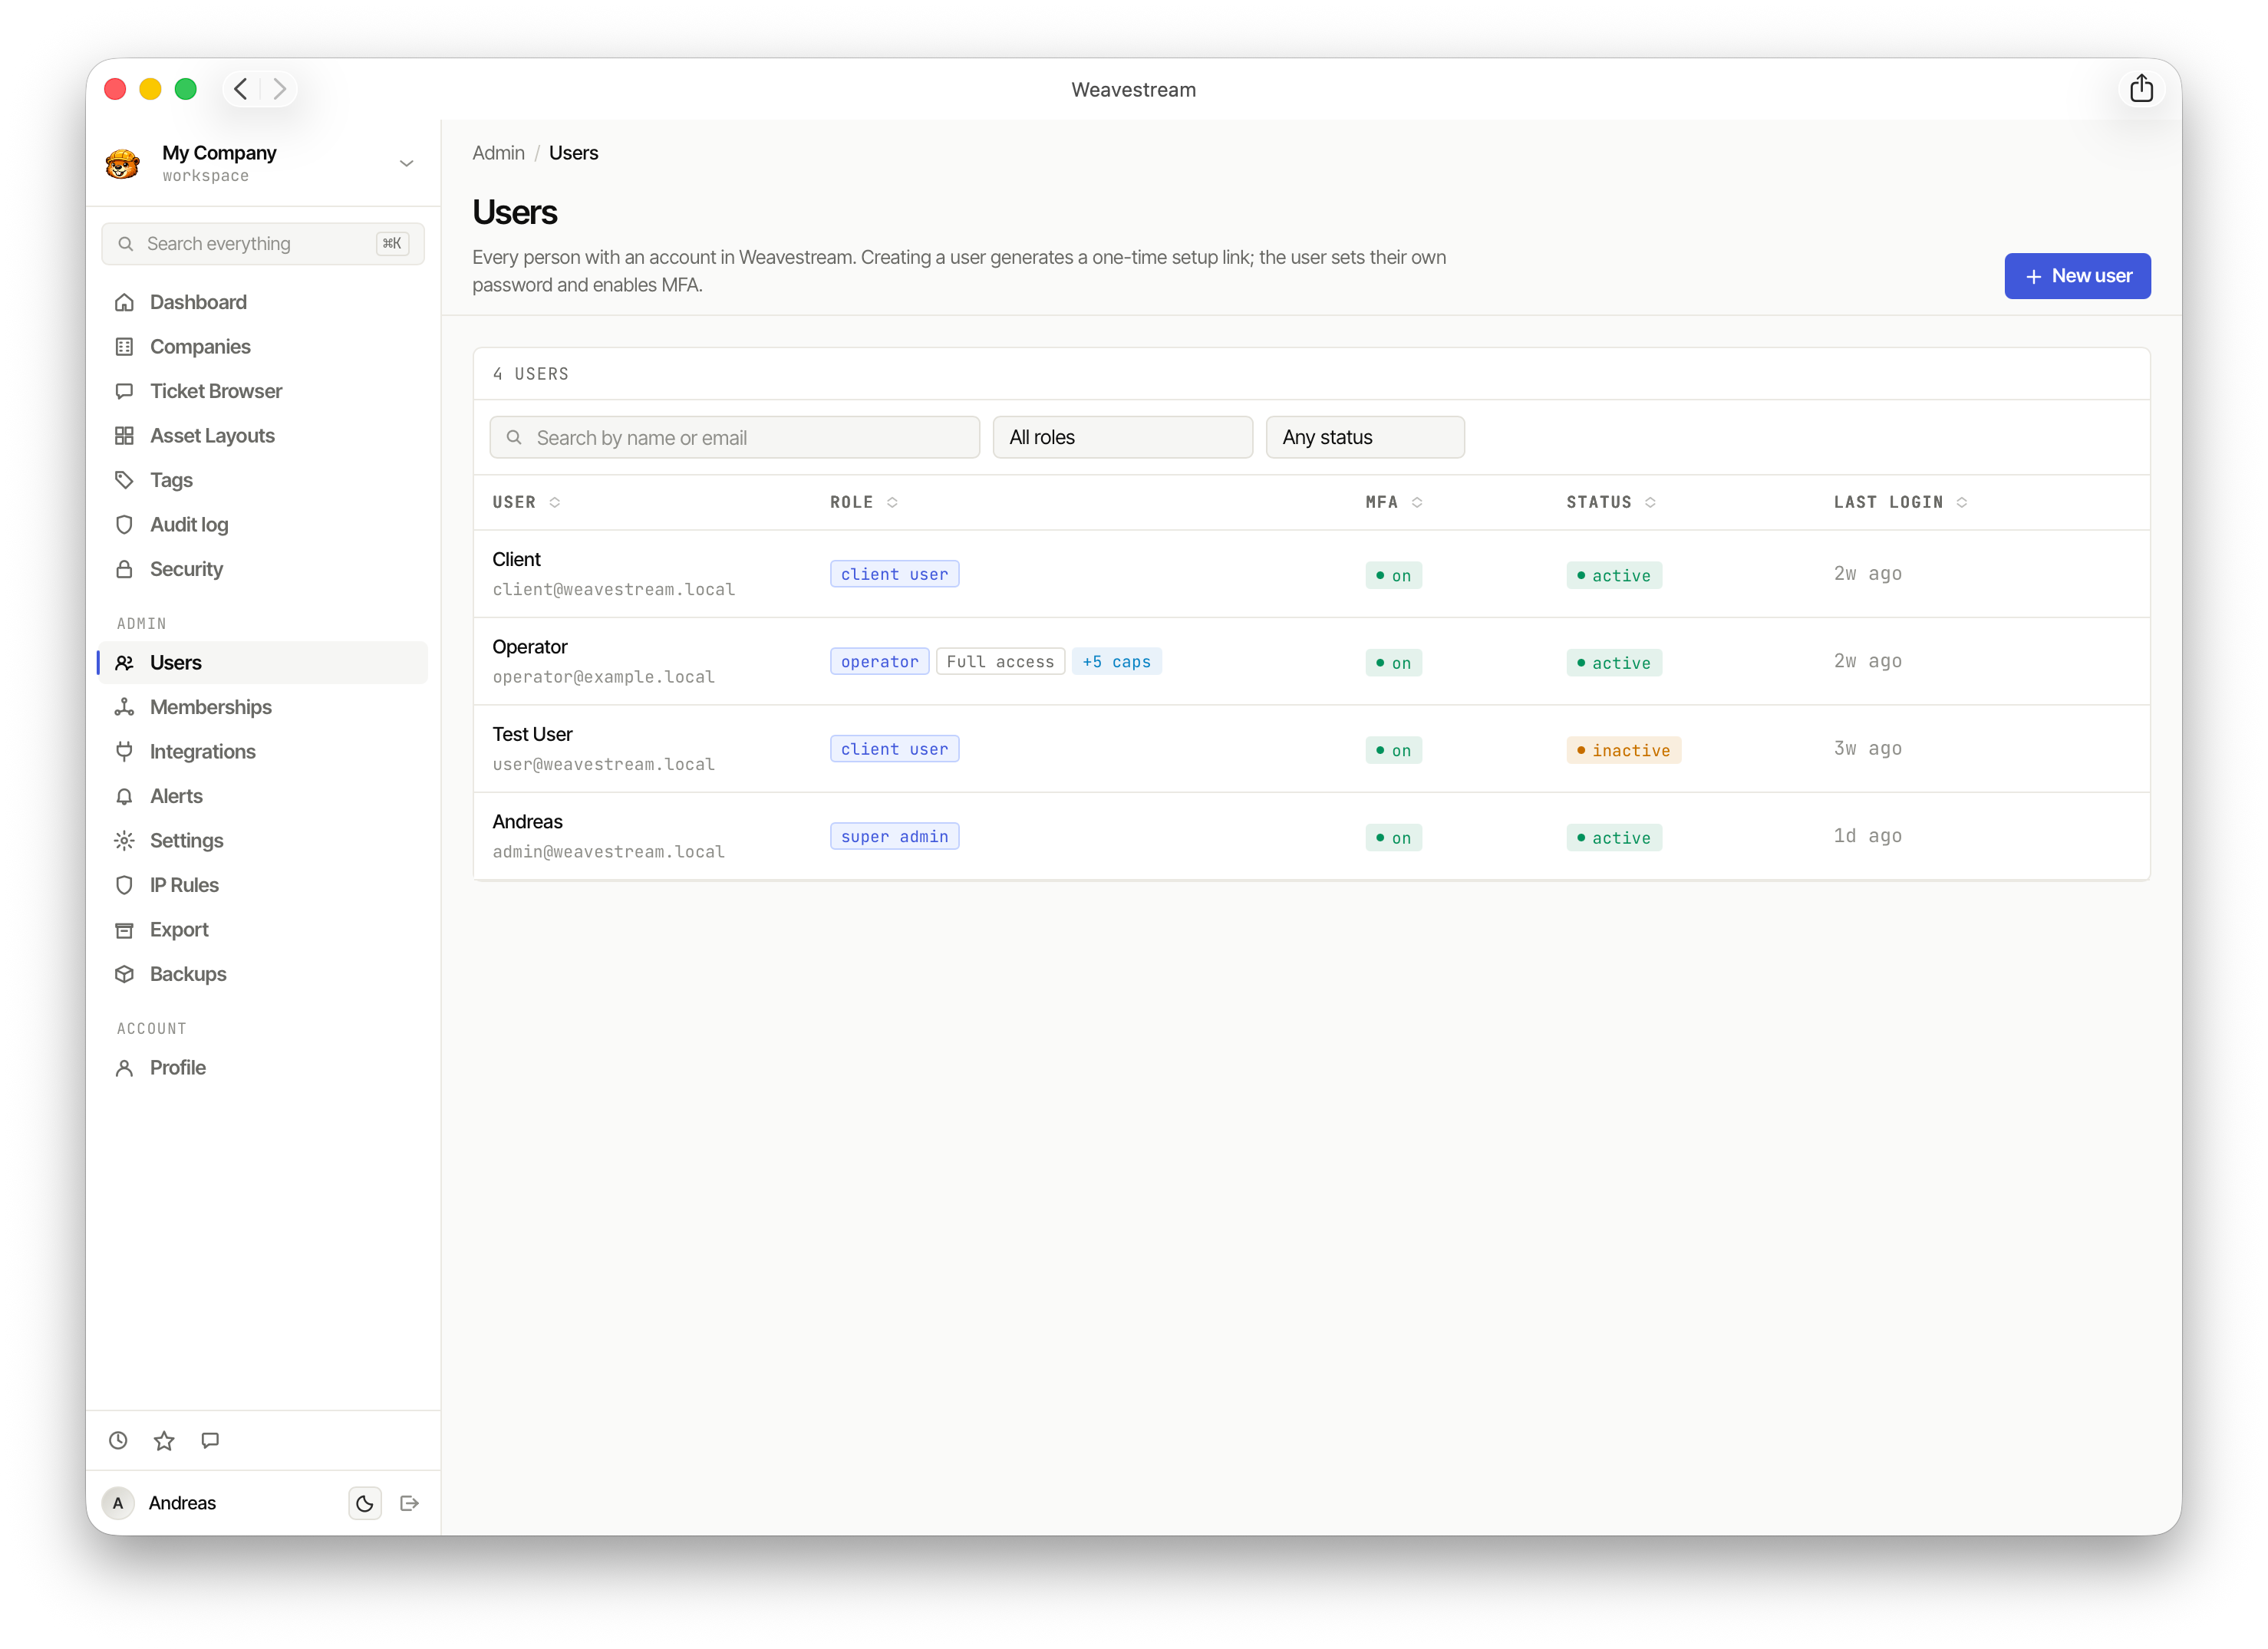Click the Export archive icon
The image size is (2268, 1649).
click(x=124, y=930)
